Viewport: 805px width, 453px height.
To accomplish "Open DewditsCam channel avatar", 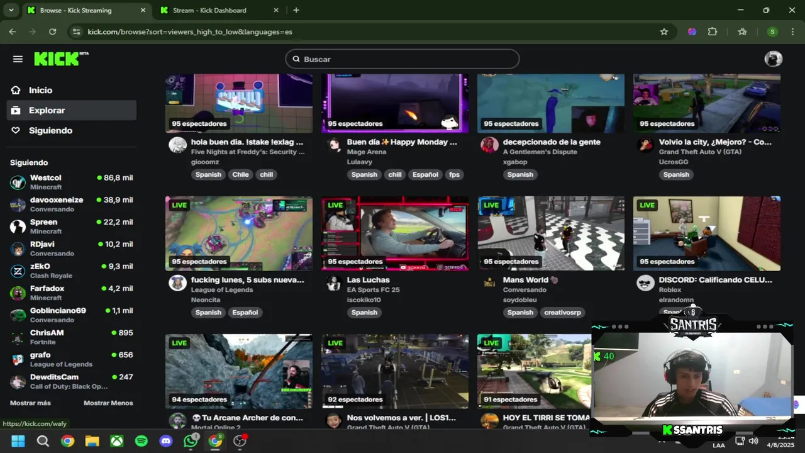I will click(x=18, y=381).
